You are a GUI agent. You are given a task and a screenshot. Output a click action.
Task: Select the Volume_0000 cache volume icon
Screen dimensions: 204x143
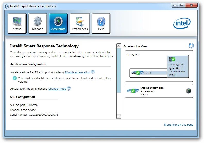point(172,59)
